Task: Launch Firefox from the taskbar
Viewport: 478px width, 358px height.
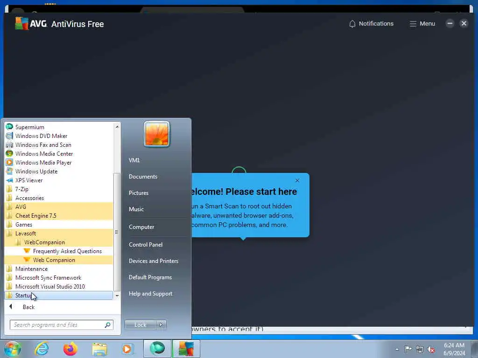Action: coord(70,349)
